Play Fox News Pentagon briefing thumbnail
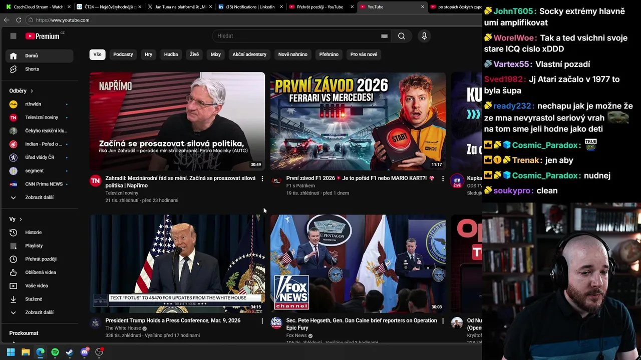641x360 pixels. point(358,264)
